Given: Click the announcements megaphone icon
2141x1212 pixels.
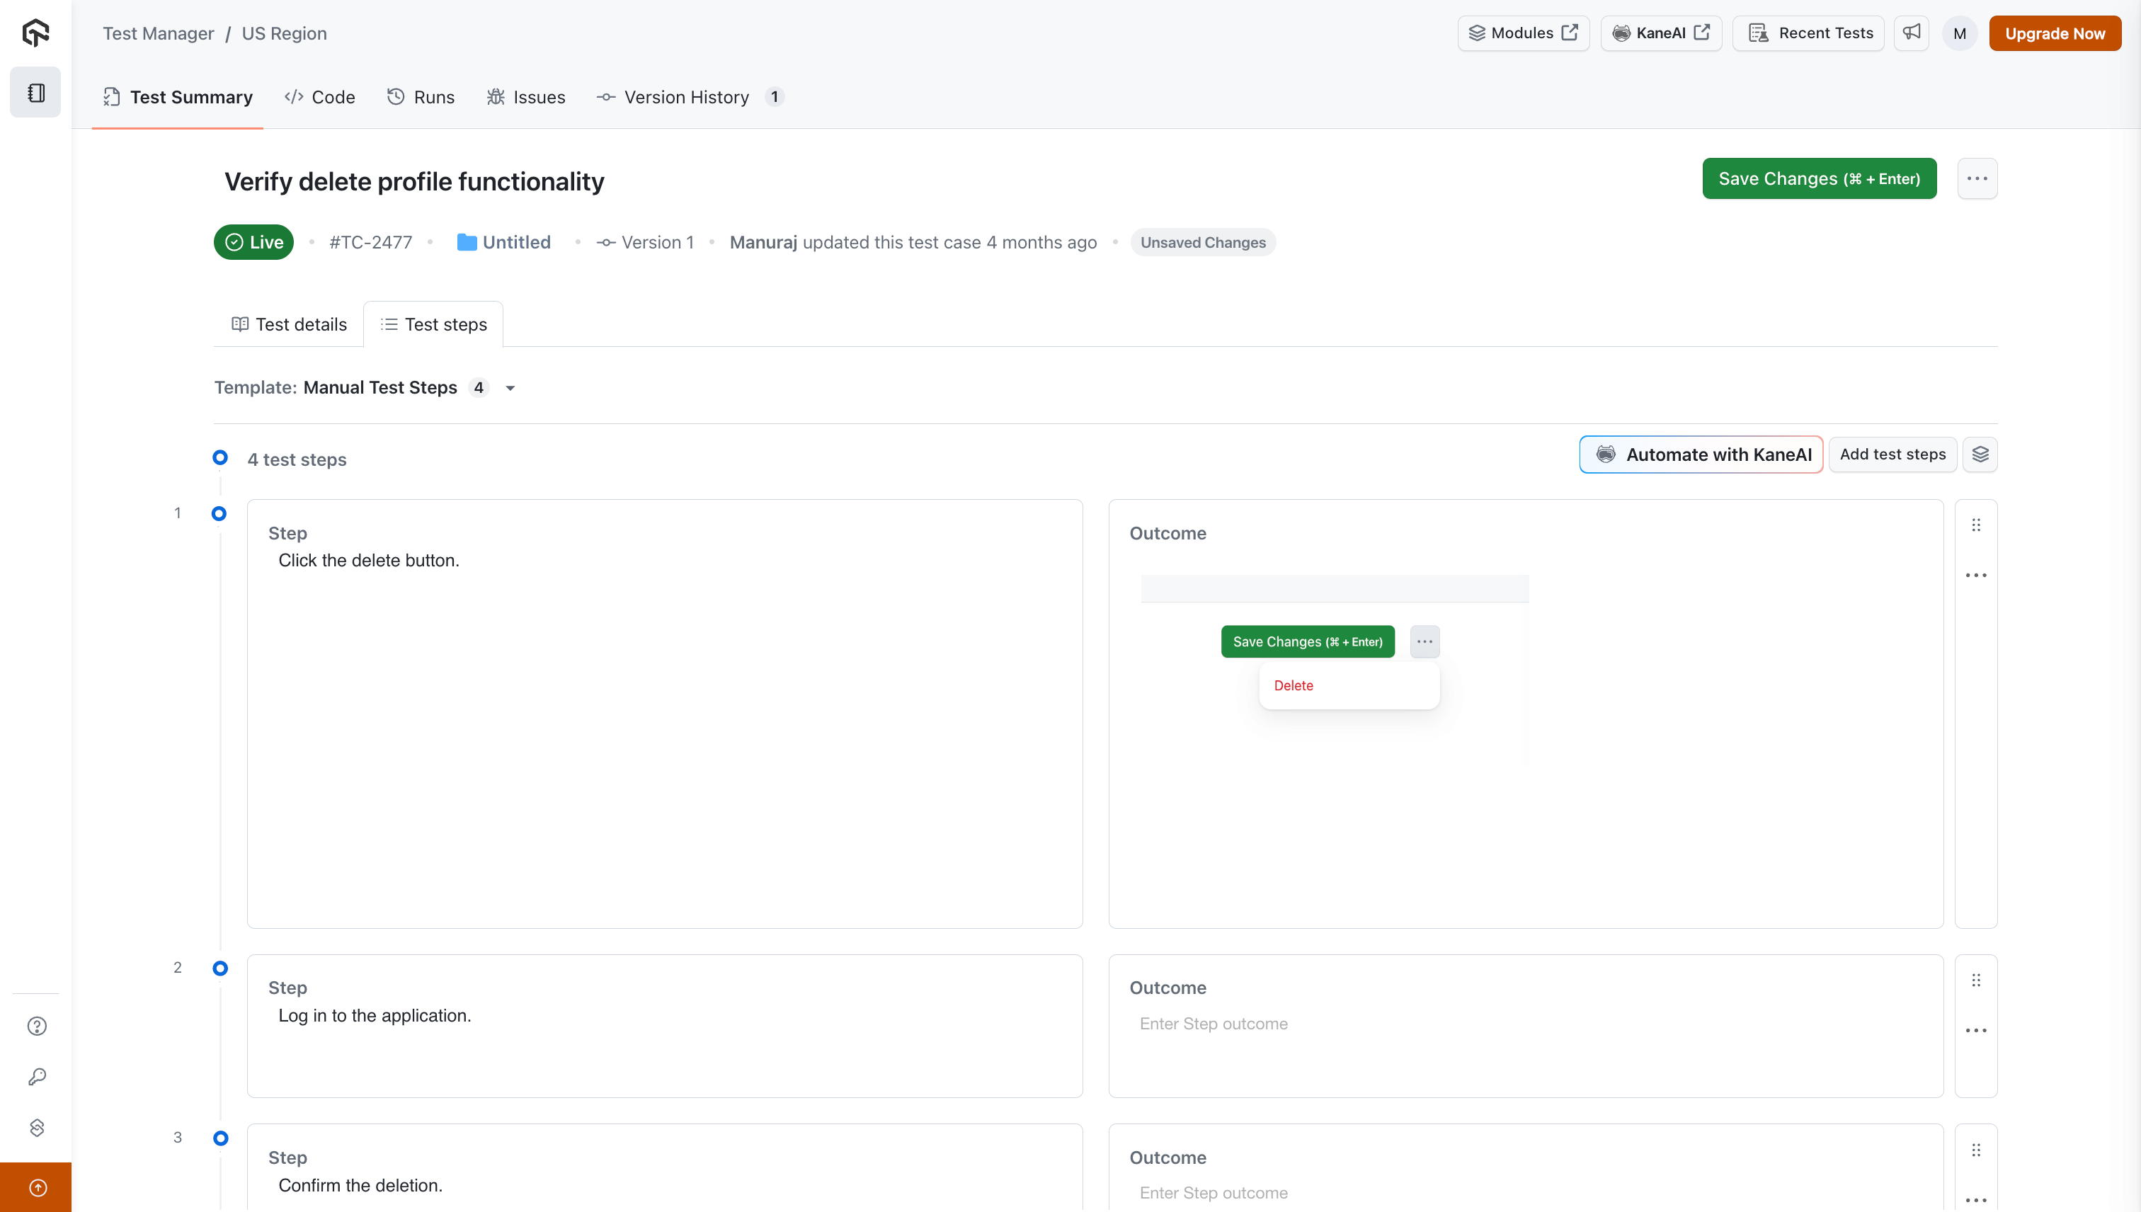Looking at the screenshot, I should 1911,33.
